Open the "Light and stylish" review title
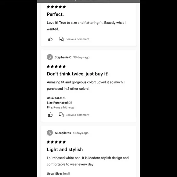This screenshot has width=177, height=177. (65, 150)
